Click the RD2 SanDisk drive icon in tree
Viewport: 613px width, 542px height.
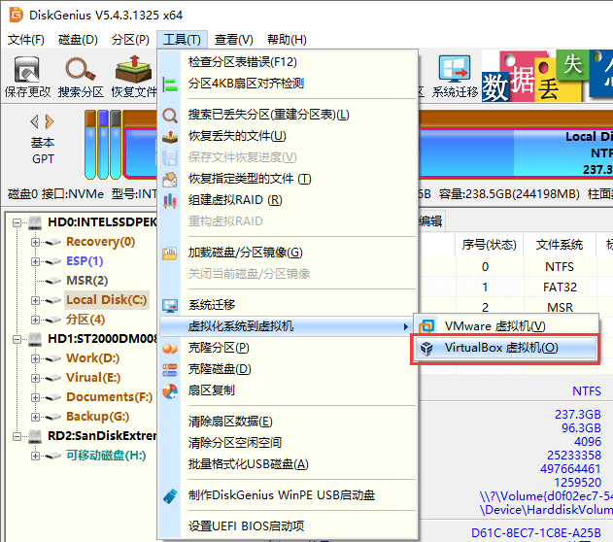point(35,436)
